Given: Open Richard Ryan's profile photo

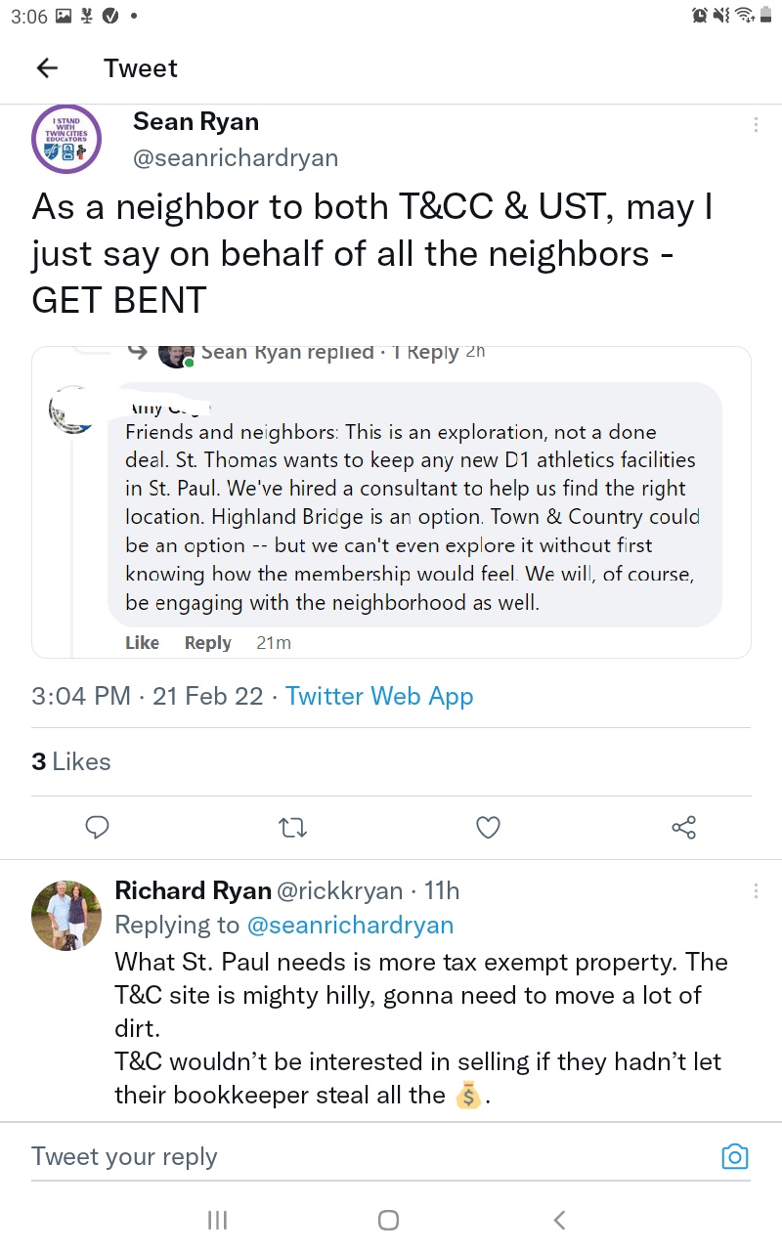Looking at the screenshot, I should click(x=66, y=915).
